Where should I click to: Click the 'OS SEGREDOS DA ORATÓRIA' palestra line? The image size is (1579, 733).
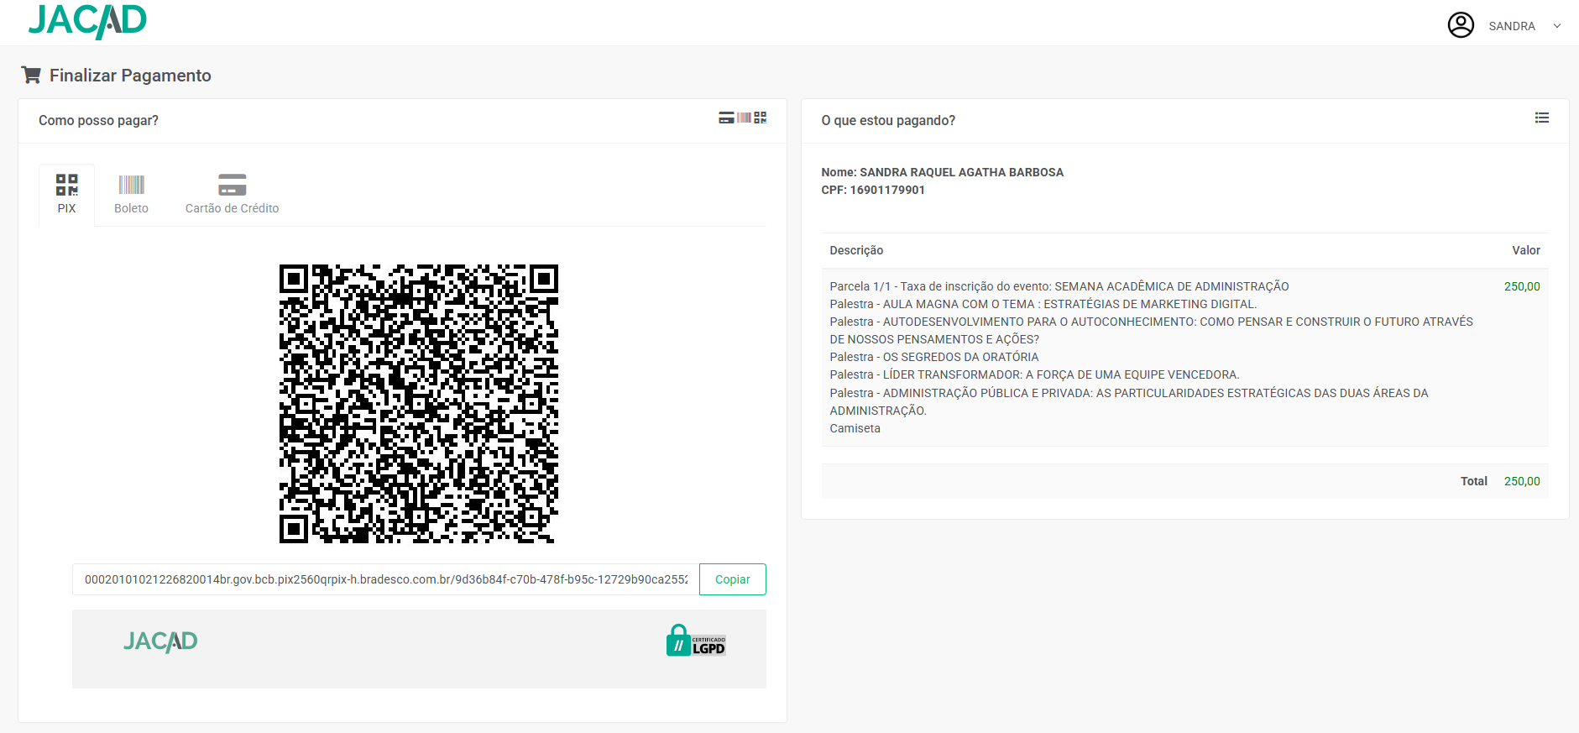[x=934, y=357]
